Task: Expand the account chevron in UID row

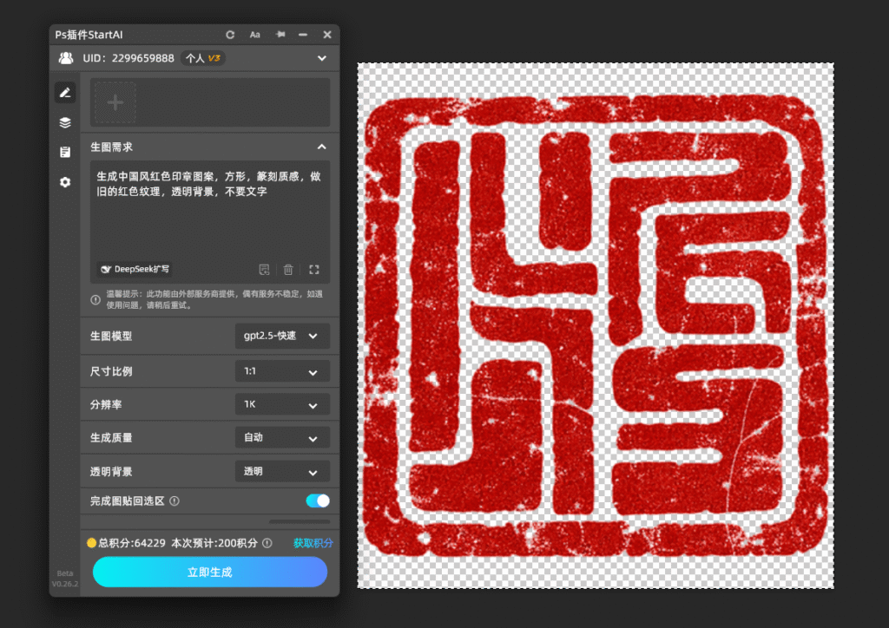Action: (322, 58)
